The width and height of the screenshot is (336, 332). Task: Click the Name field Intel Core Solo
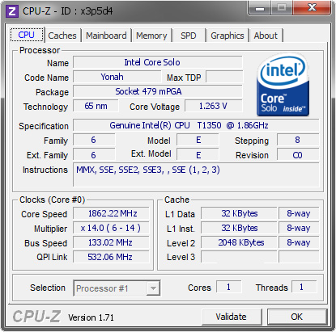coord(158,62)
